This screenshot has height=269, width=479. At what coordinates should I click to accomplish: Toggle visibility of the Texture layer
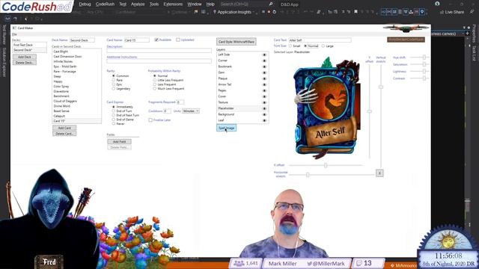264,102
